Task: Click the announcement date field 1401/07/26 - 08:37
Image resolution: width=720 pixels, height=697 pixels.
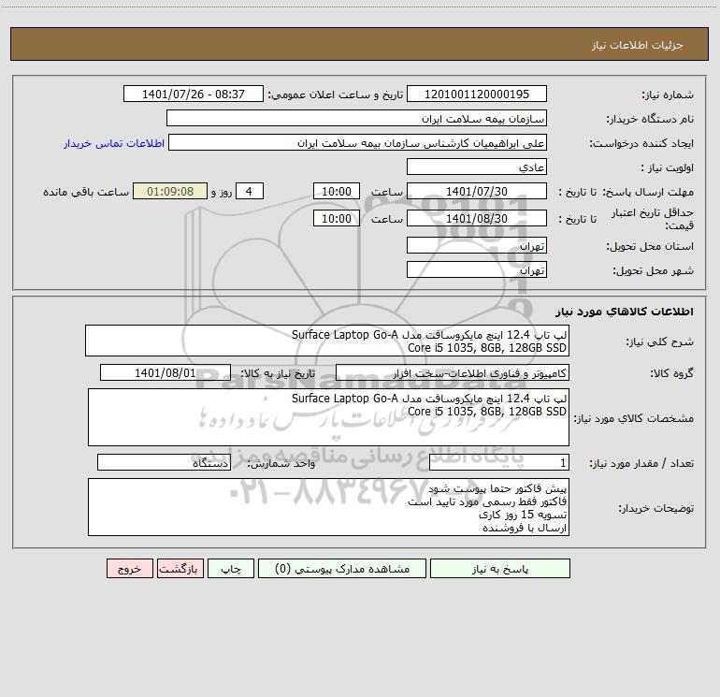Action: 194,94
